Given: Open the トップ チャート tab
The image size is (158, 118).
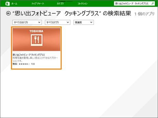Looking at the screenshot, I should 38,3.
